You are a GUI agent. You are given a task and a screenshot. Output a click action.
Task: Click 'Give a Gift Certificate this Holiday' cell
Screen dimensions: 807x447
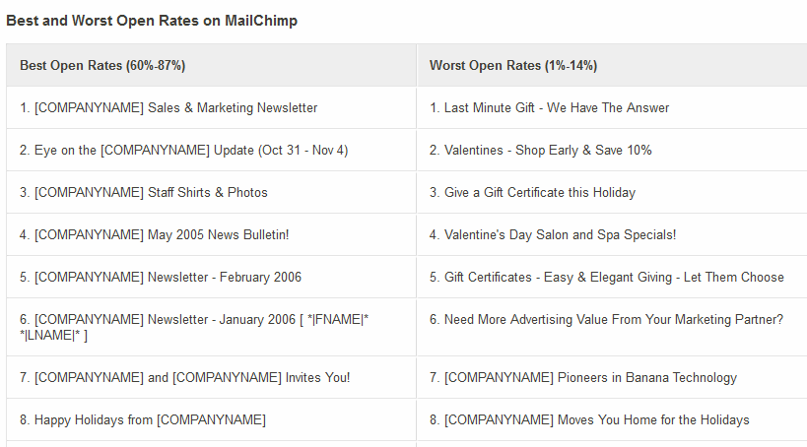pyautogui.click(x=612, y=192)
